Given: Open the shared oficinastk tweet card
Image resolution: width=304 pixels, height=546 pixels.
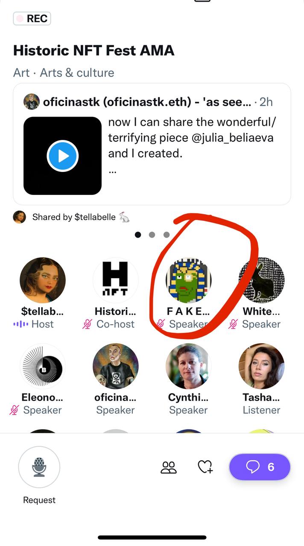Looking at the screenshot, I should point(152,144).
